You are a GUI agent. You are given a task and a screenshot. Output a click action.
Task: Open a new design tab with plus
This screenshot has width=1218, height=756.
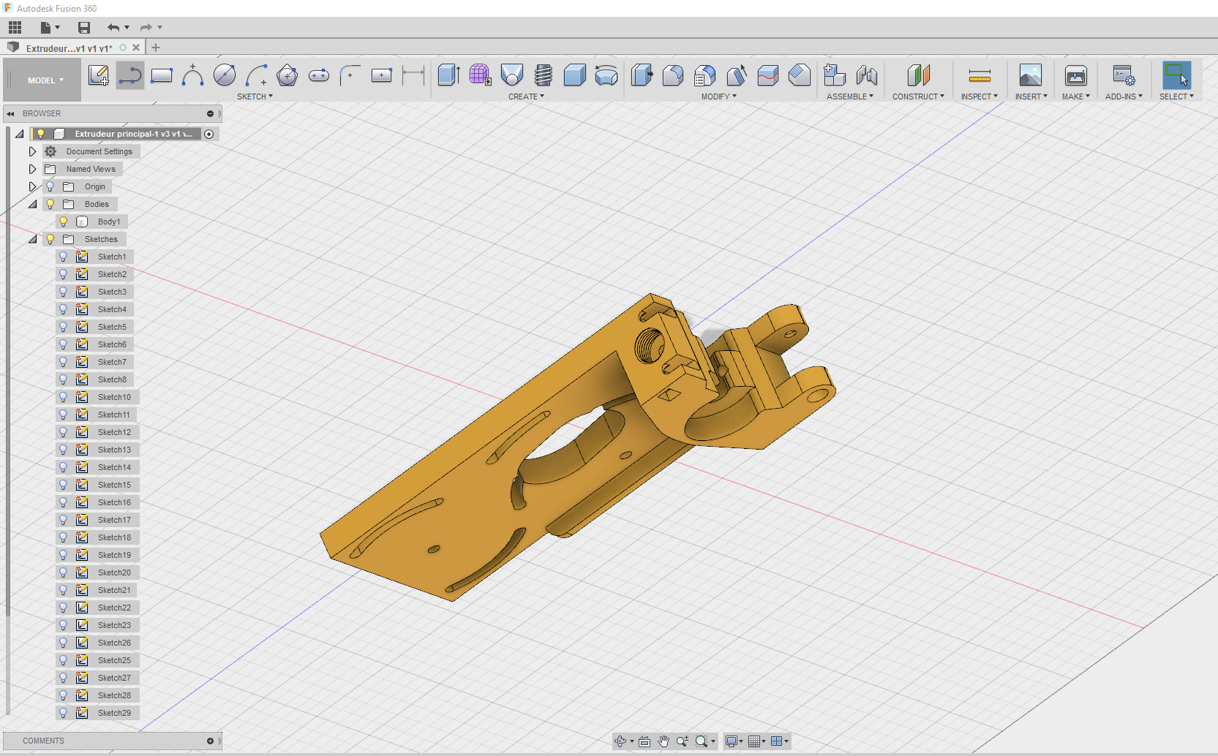(x=156, y=48)
